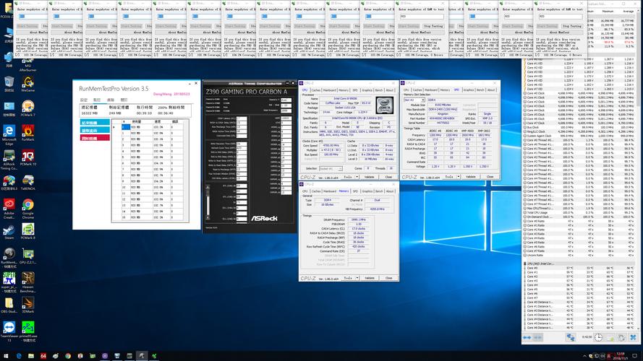The image size is (643, 361).
Task: Click HWiNFO blue X close sensors icon
Action: point(633,337)
